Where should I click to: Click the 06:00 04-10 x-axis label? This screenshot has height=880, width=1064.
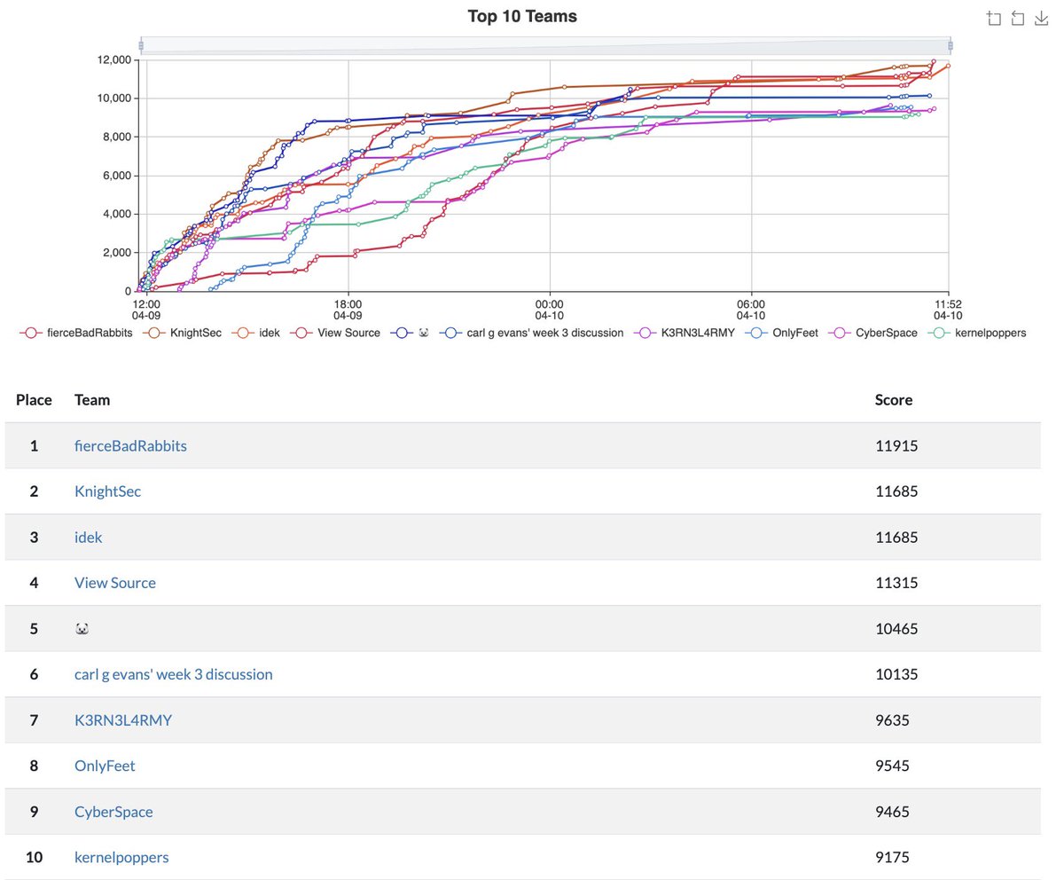pyautogui.click(x=751, y=309)
